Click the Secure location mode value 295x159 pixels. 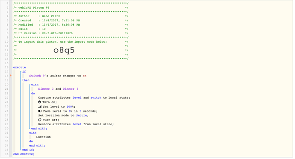(82, 115)
